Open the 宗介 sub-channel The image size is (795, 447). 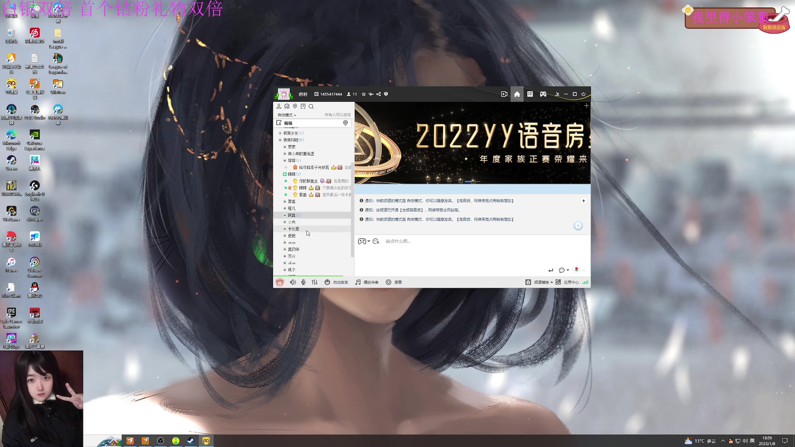point(292,256)
